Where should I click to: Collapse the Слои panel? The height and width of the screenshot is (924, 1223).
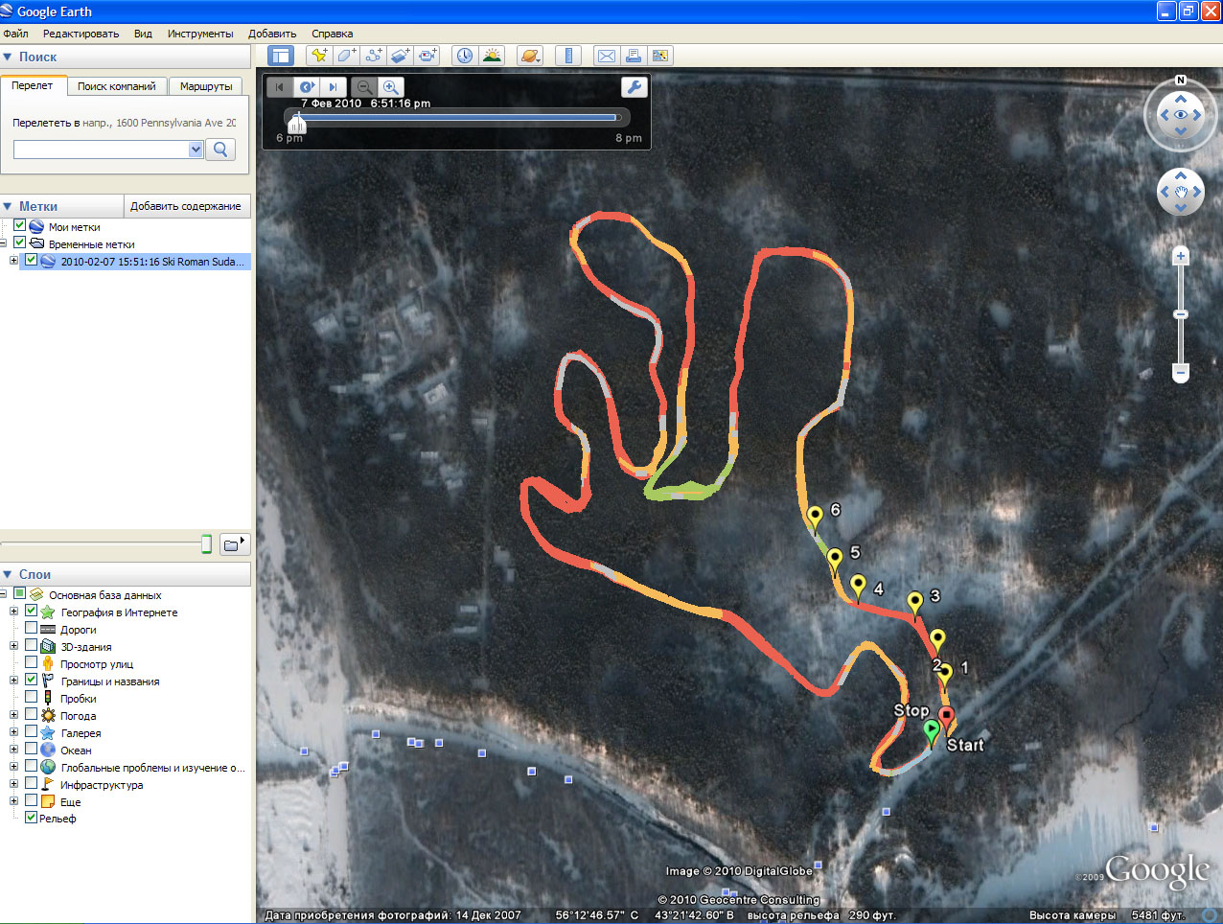8,574
